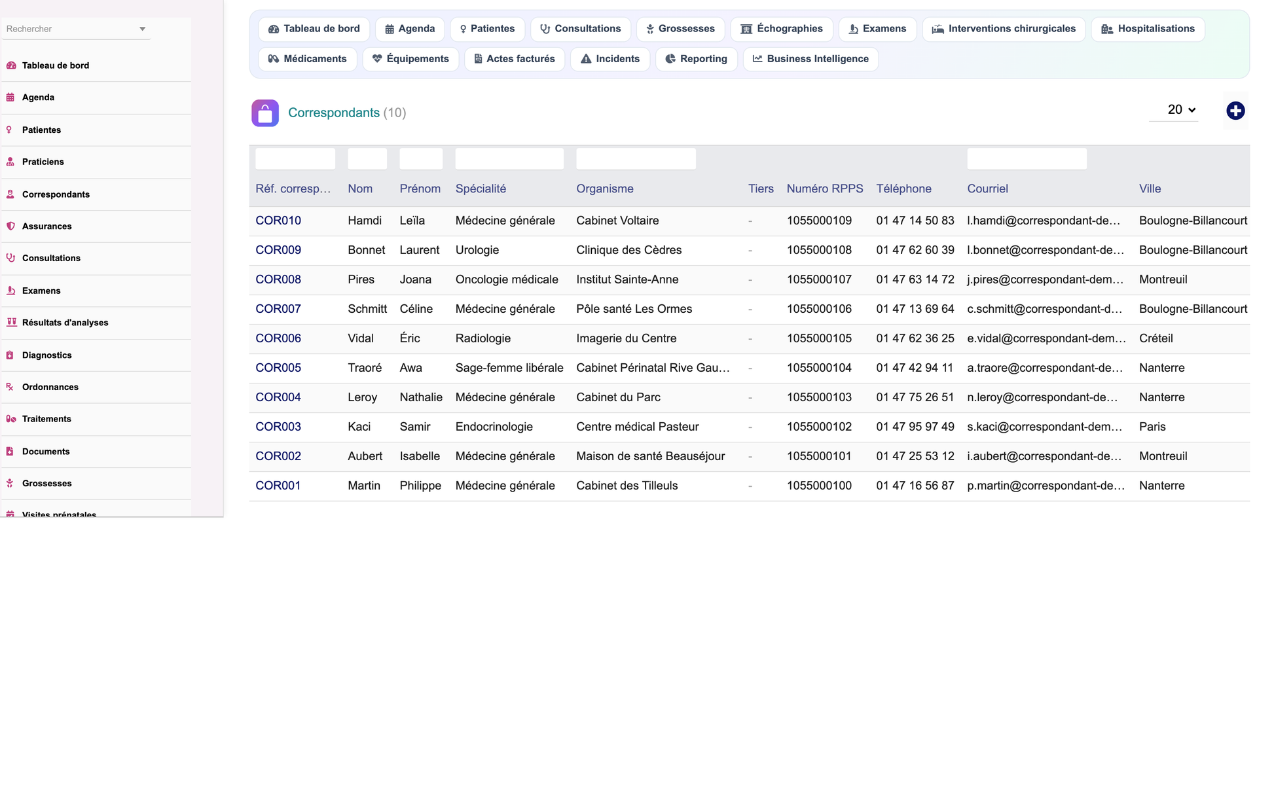Open the Patientes top tab
The width and height of the screenshot is (1274, 788).
point(488,29)
